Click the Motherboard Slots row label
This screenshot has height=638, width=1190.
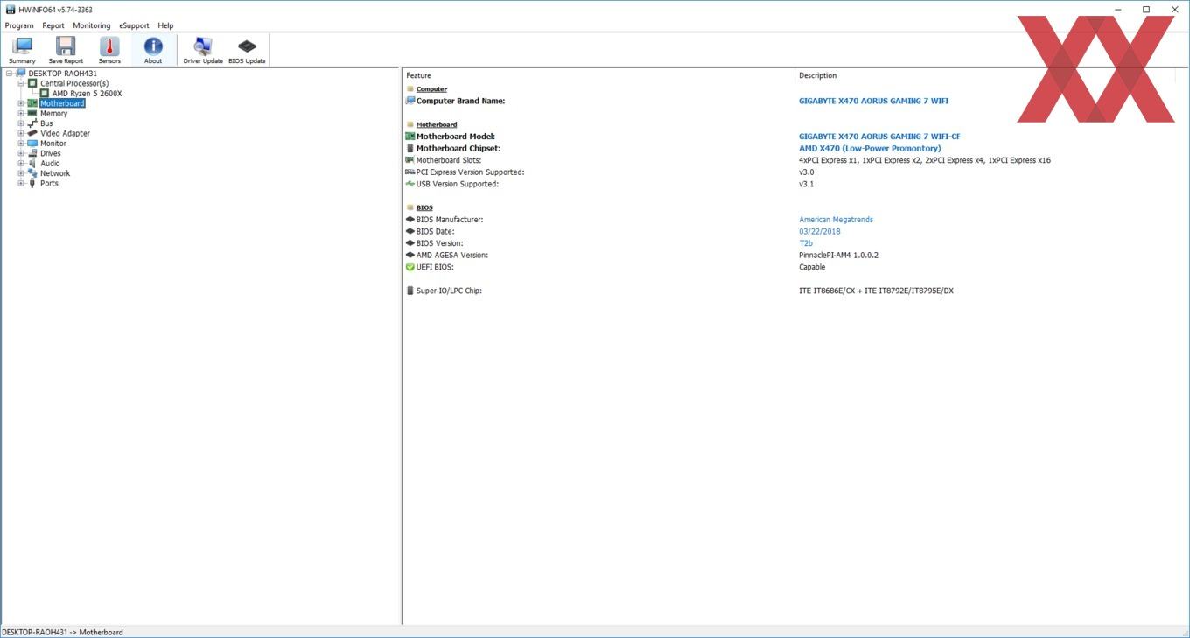449,160
